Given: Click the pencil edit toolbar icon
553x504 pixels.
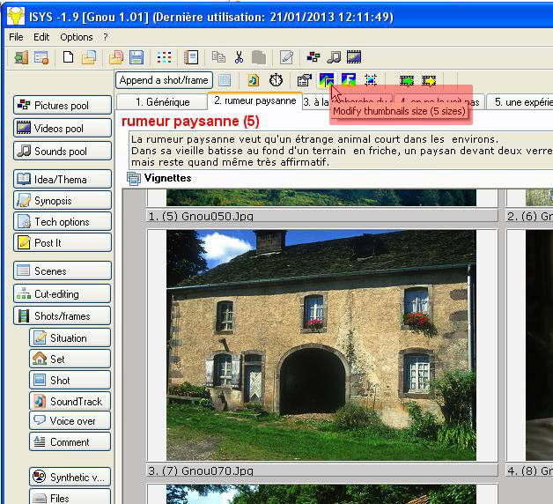Looking at the screenshot, I should 286,57.
